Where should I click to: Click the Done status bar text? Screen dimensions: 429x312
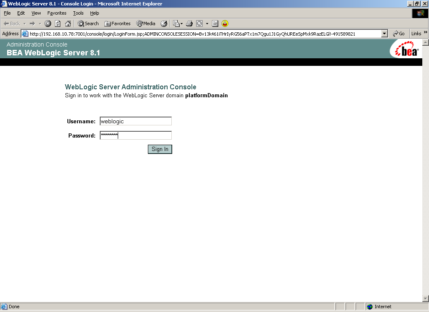coord(14,307)
